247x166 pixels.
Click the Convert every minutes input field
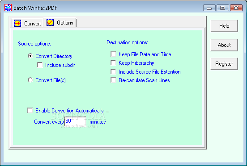(x=75, y=121)
